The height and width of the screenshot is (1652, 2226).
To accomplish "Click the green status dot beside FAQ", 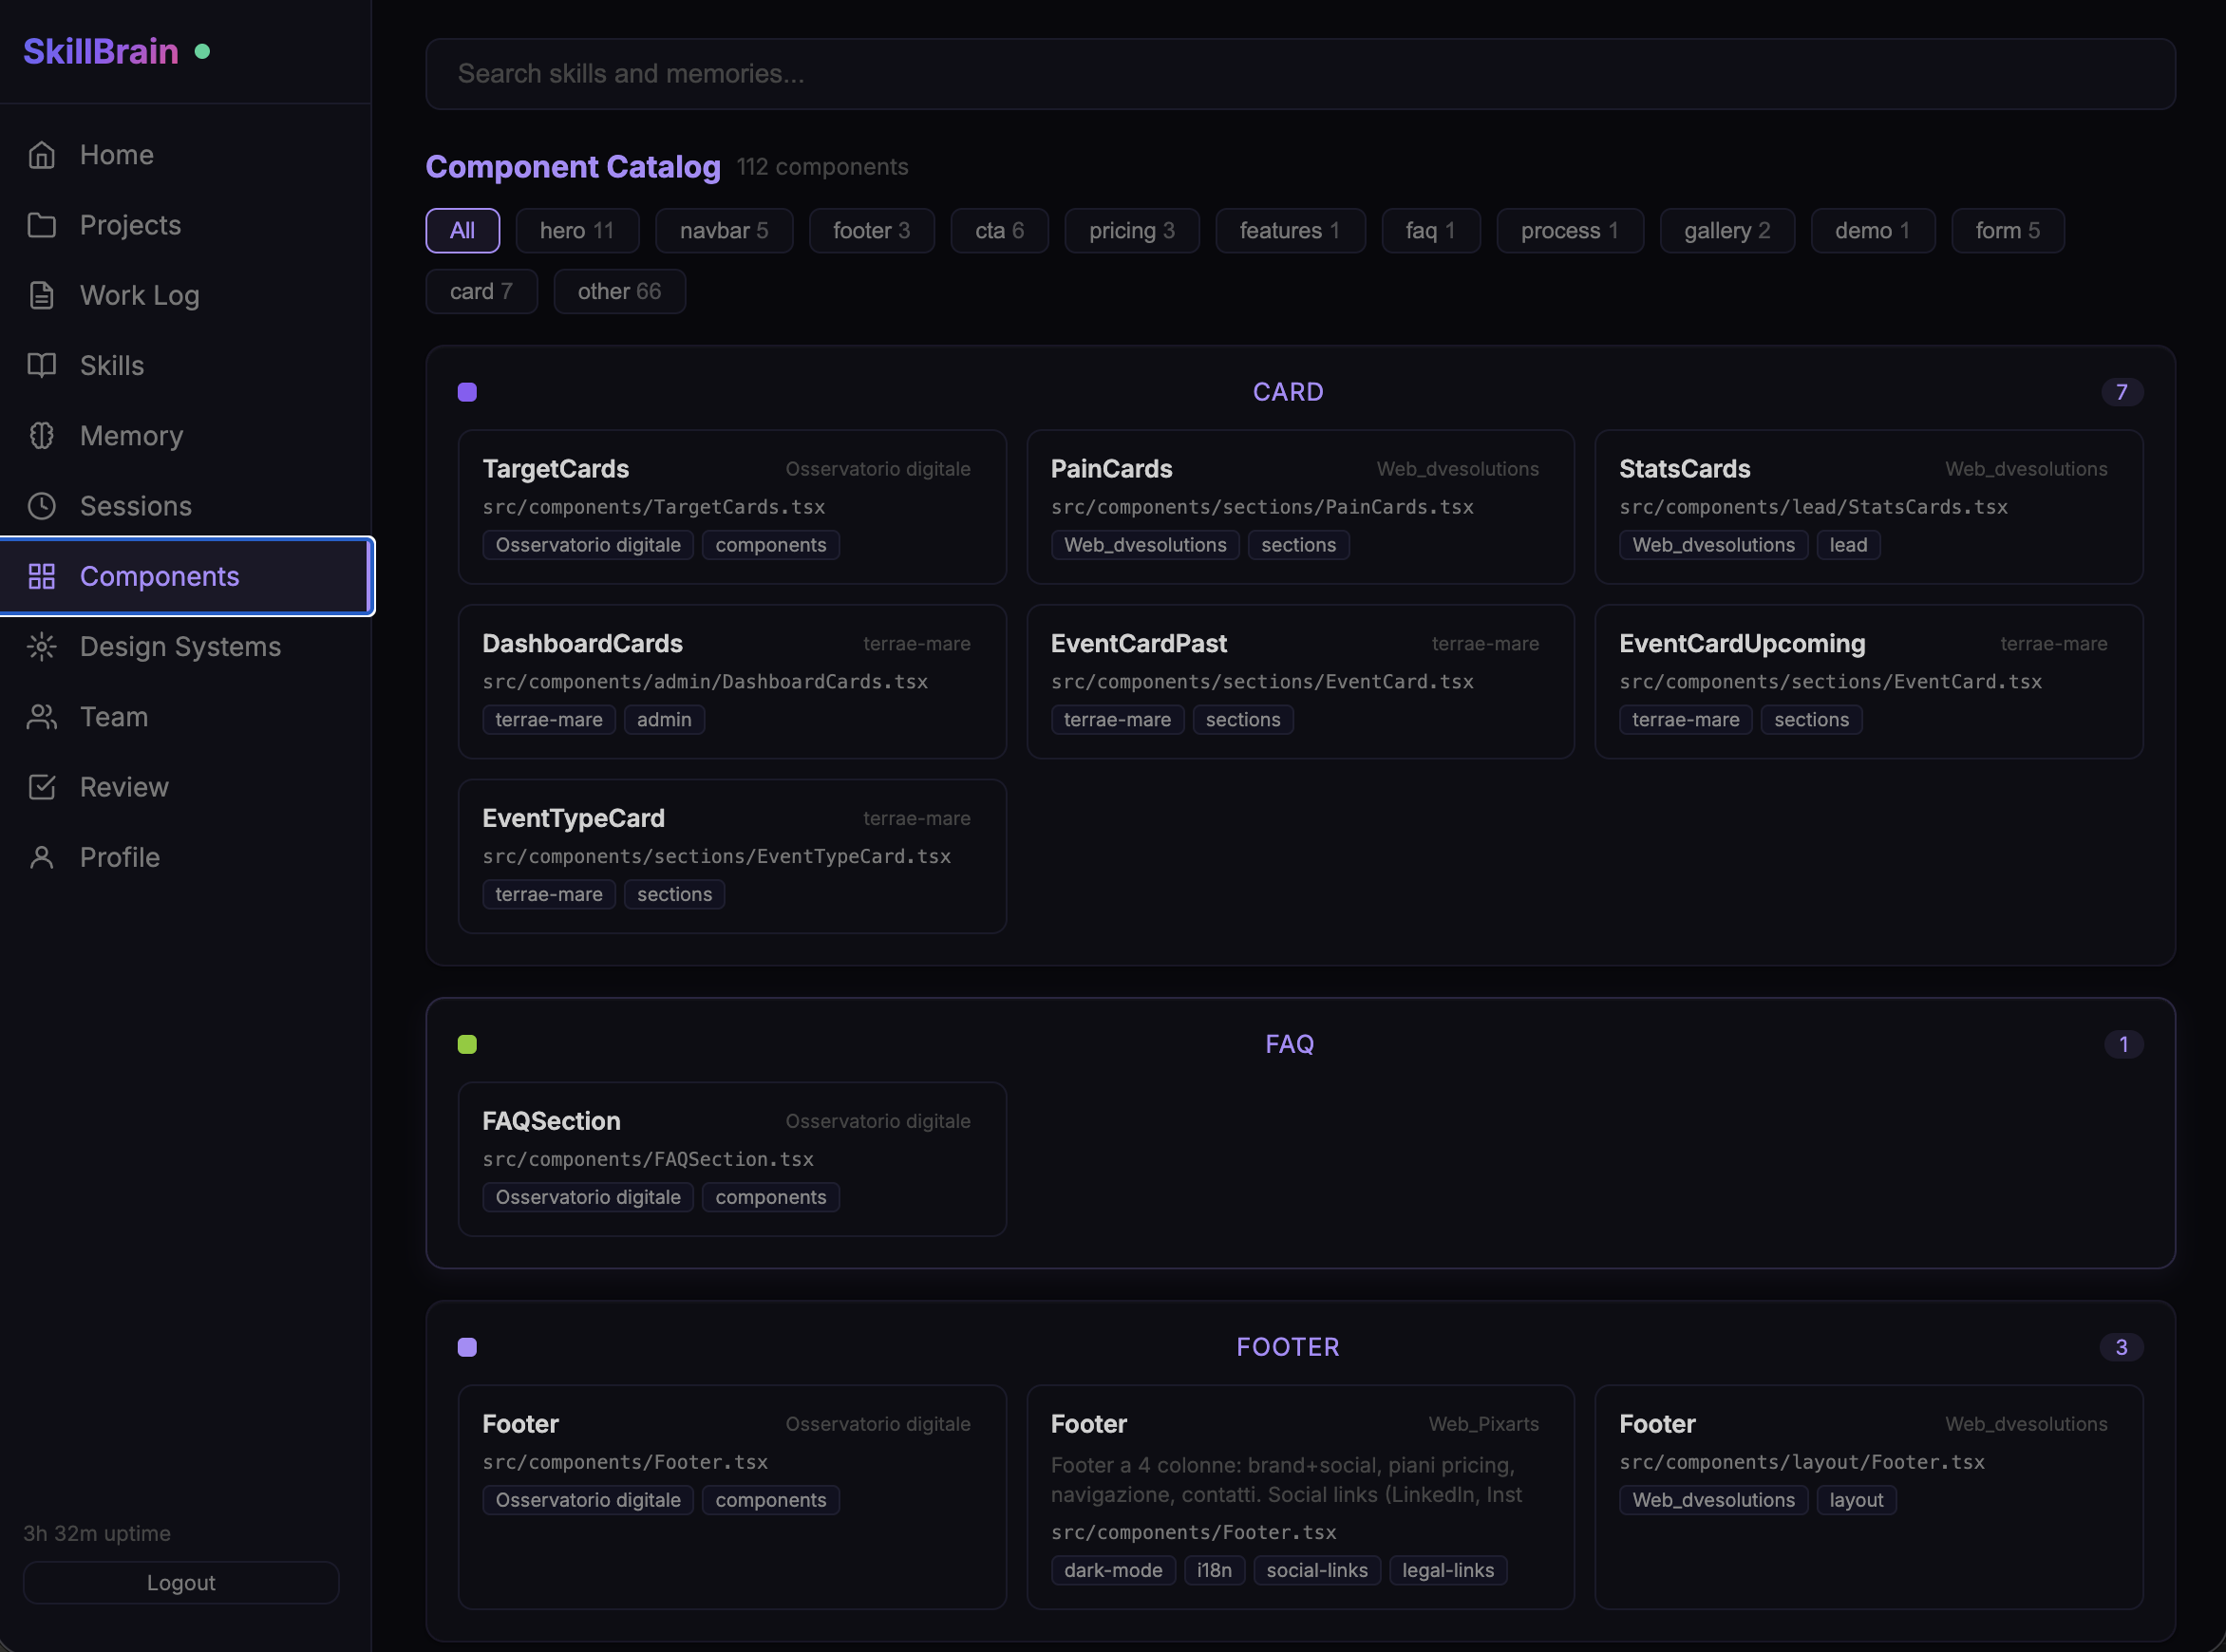I will click(x=467, y=1044).
